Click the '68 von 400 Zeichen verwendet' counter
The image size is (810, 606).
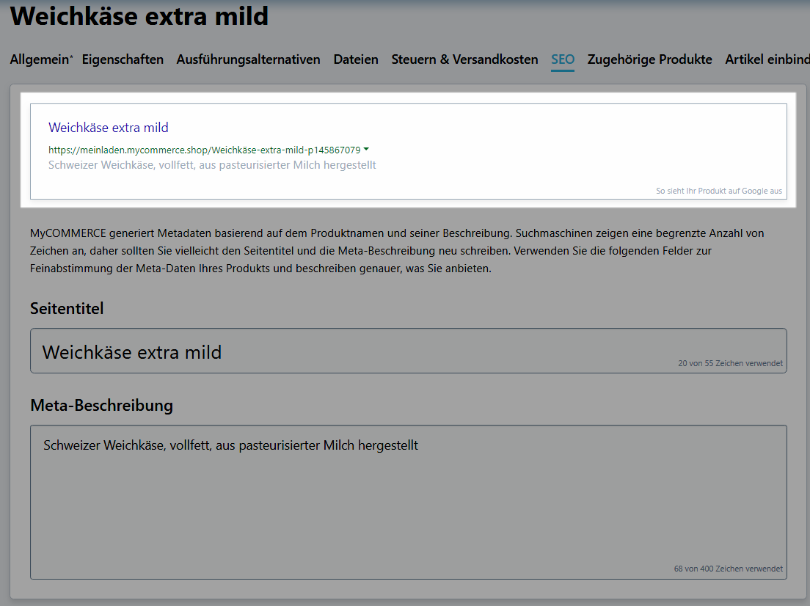[728, 569]
